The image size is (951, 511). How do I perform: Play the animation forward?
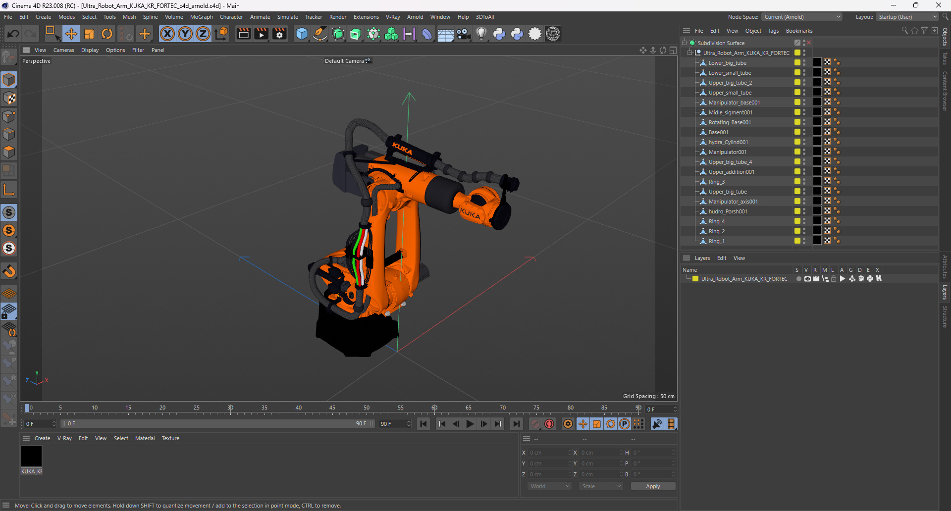coord(470,424)
